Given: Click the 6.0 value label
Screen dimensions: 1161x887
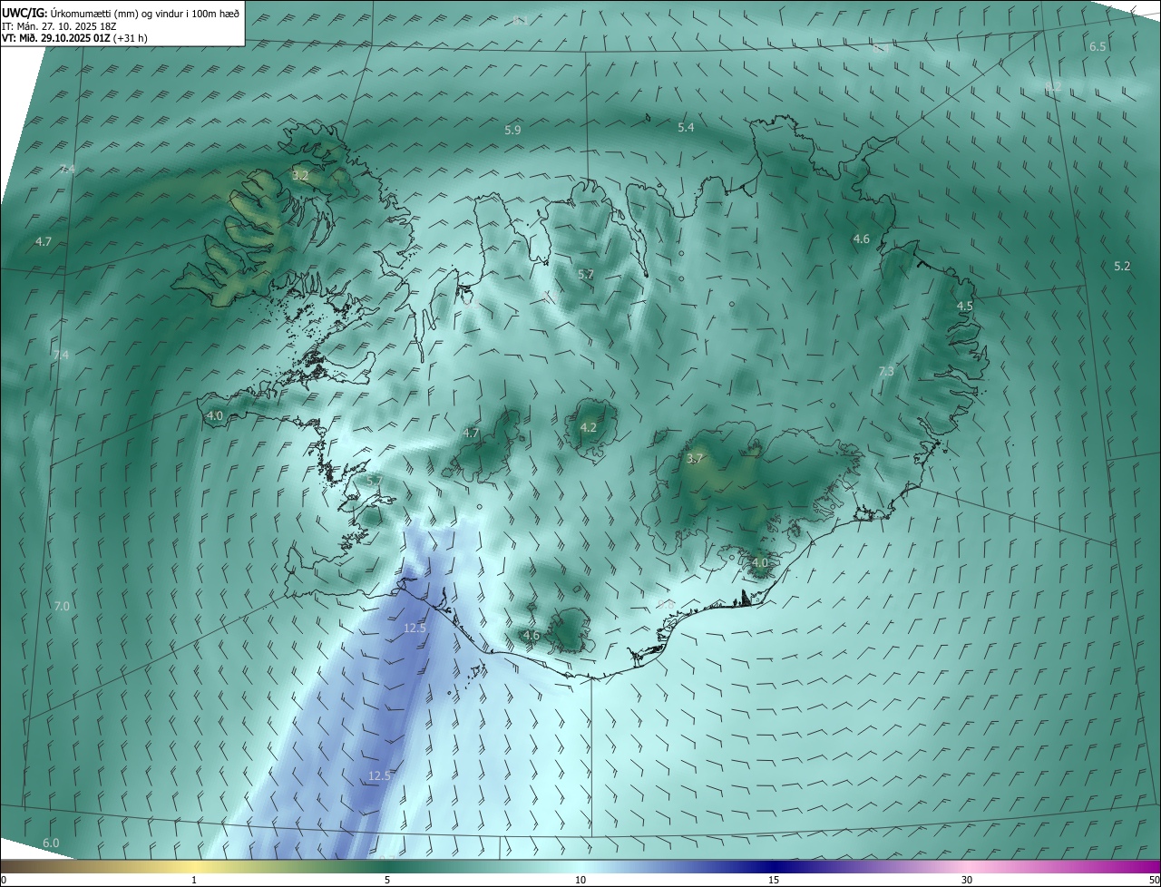Looking at the screenshot, I should point(51,843).
